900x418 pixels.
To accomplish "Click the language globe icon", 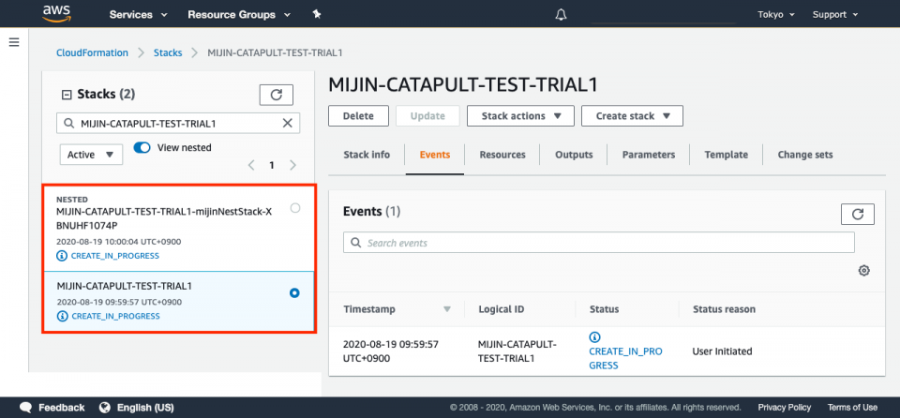I will [x=104, y=408].
